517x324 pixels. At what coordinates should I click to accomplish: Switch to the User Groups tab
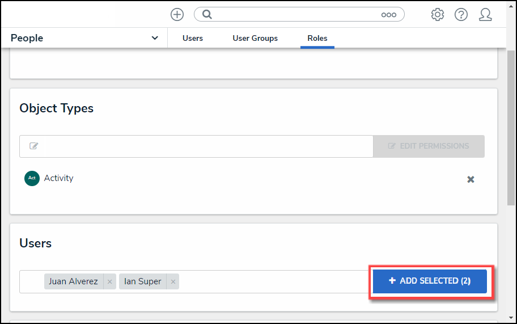[255, 38]
